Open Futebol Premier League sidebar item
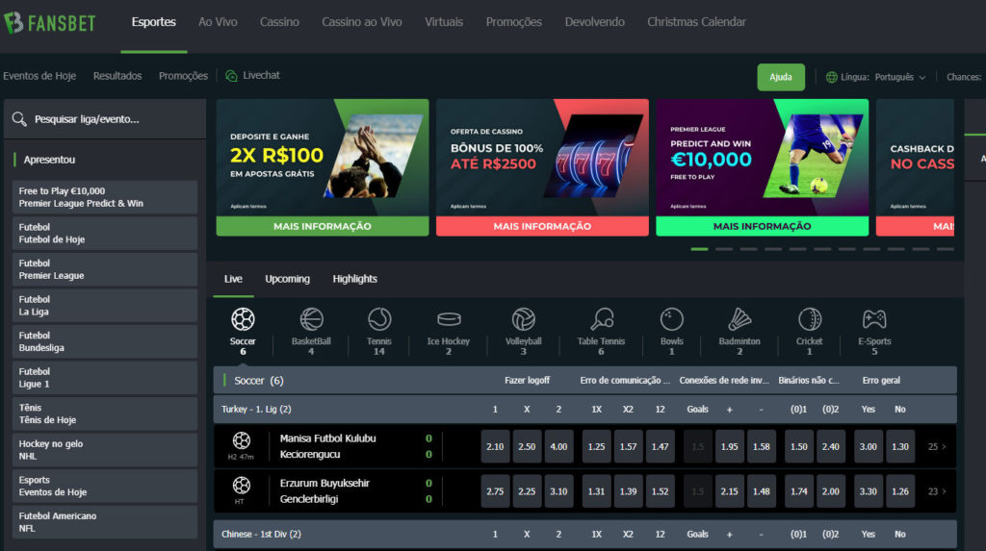 pyautogui.click(x=105, y=269)
